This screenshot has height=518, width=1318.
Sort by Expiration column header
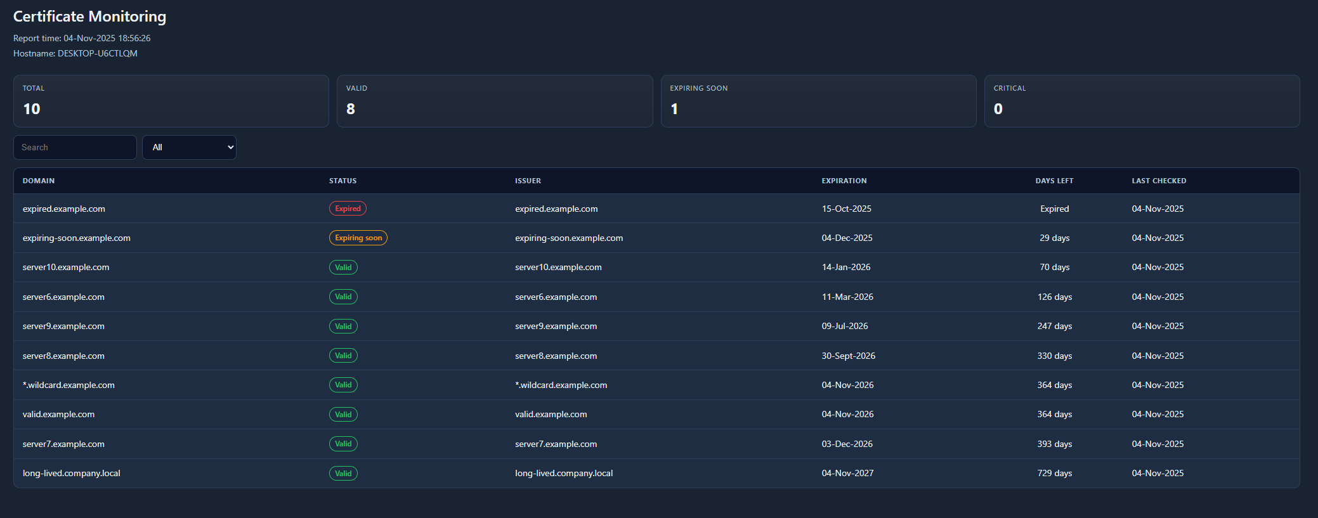coord(844,181)
